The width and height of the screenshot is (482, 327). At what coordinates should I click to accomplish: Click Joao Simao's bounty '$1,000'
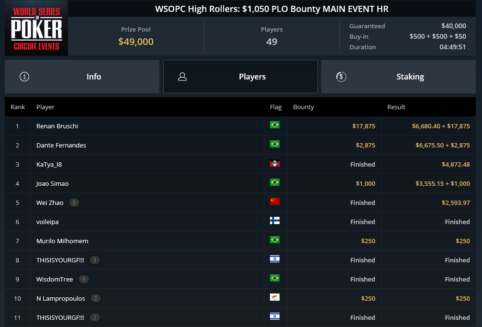pyautogui.click(x=366, y=184)
